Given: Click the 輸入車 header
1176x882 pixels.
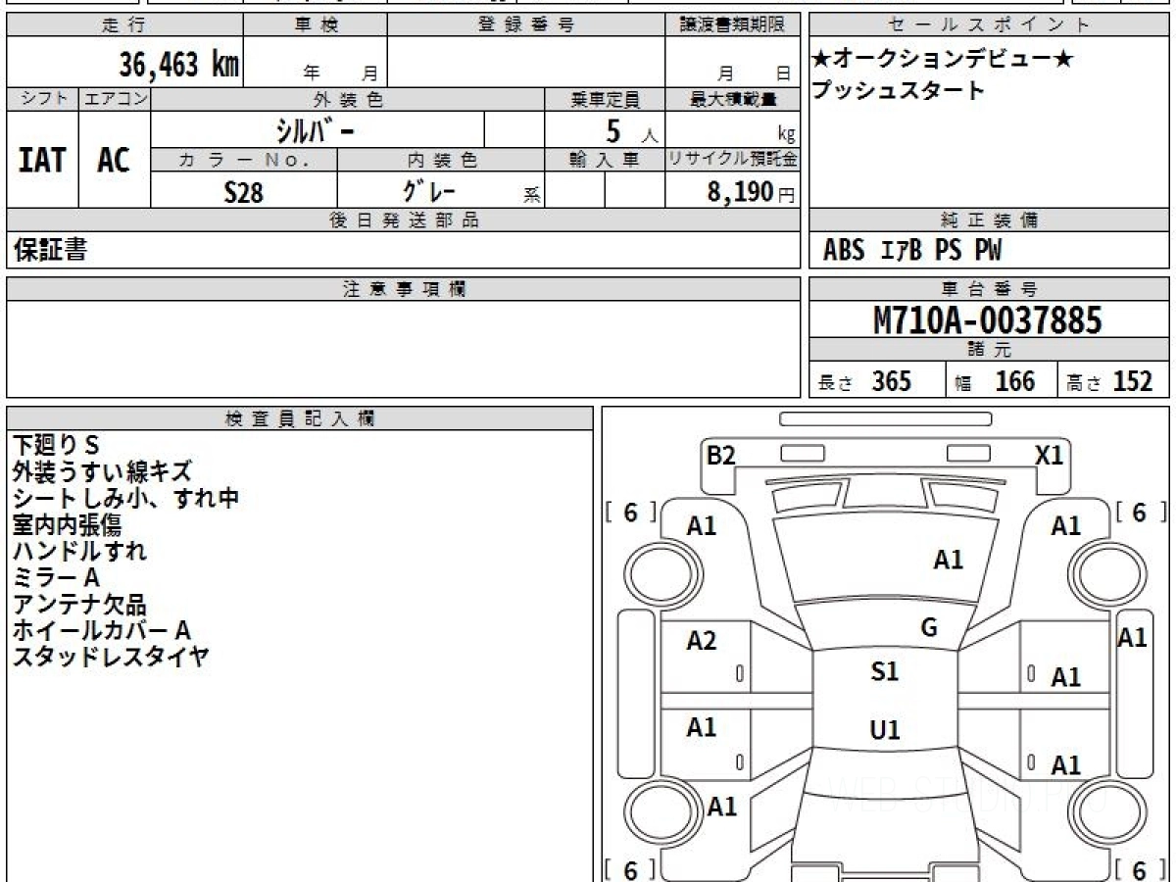Looking at the screenshot, I should coord(605,160).
